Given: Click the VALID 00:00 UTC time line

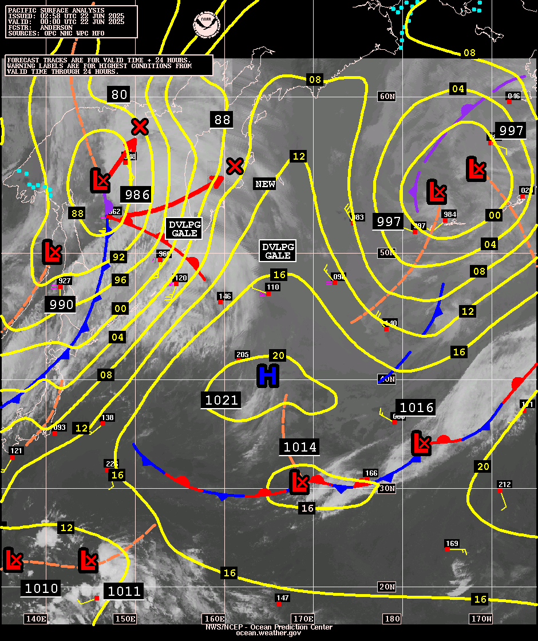Looking at the screenshot, I should [66, 22].
